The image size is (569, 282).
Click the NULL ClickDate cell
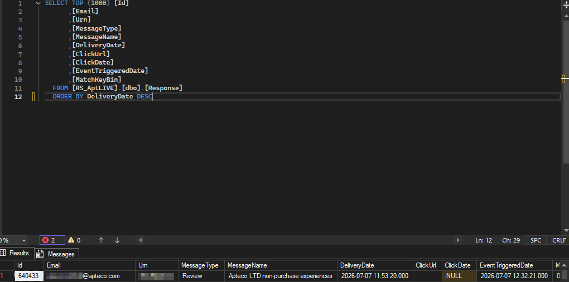[459, 276]
